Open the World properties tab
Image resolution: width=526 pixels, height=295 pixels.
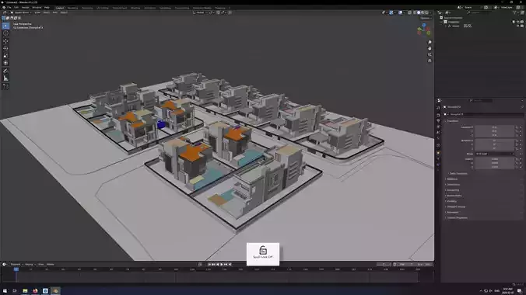(x=438, y=139)
